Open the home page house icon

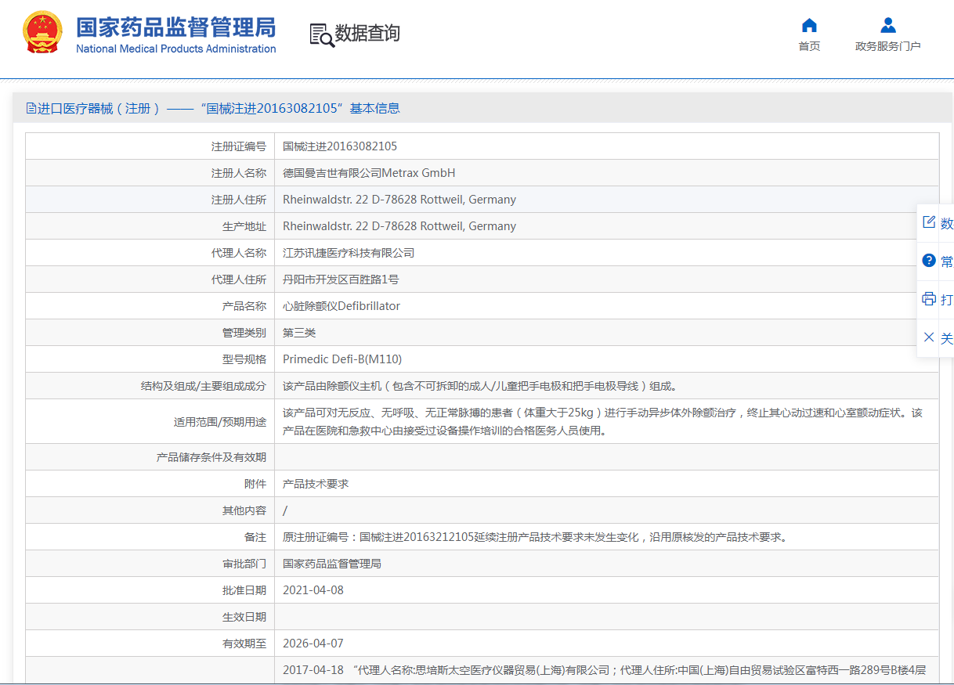809,25
